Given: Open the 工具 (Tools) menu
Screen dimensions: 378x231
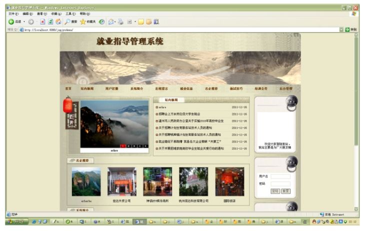Looking at the screenshot, I should tap(70, 14).
